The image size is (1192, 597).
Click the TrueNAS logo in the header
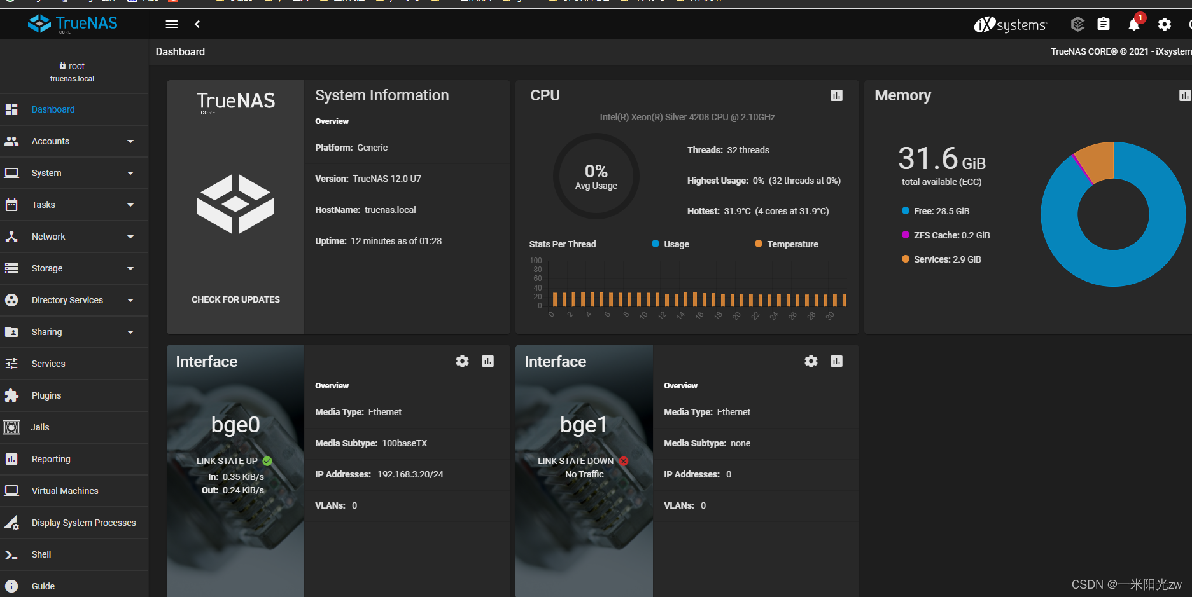[x=73, y=24]
